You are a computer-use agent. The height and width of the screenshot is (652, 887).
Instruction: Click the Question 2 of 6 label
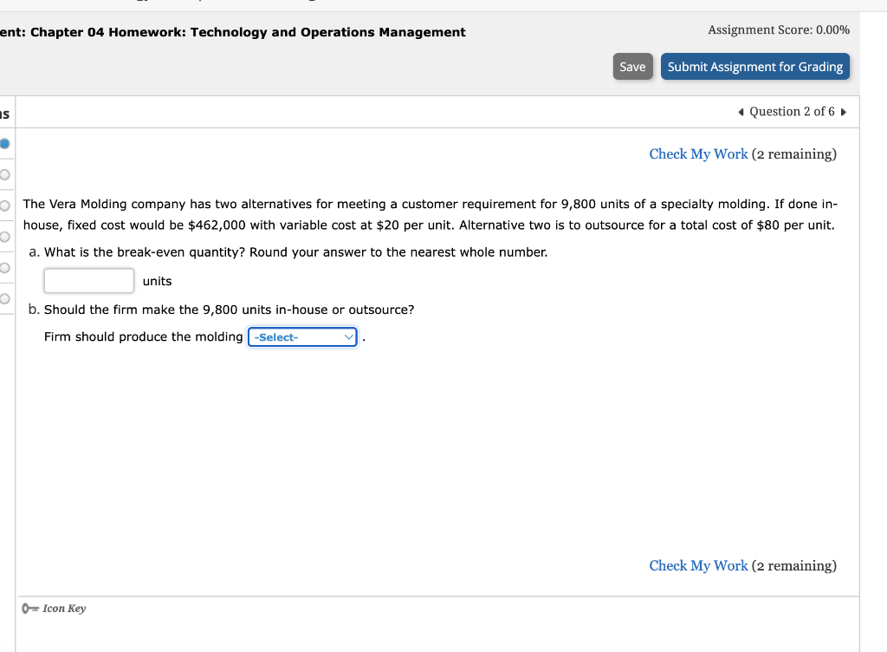tap(793, 111)
